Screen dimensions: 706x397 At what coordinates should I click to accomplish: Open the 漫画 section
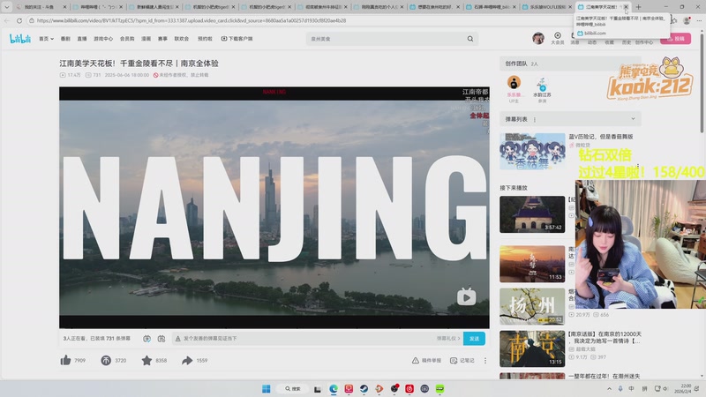[146, 39]
